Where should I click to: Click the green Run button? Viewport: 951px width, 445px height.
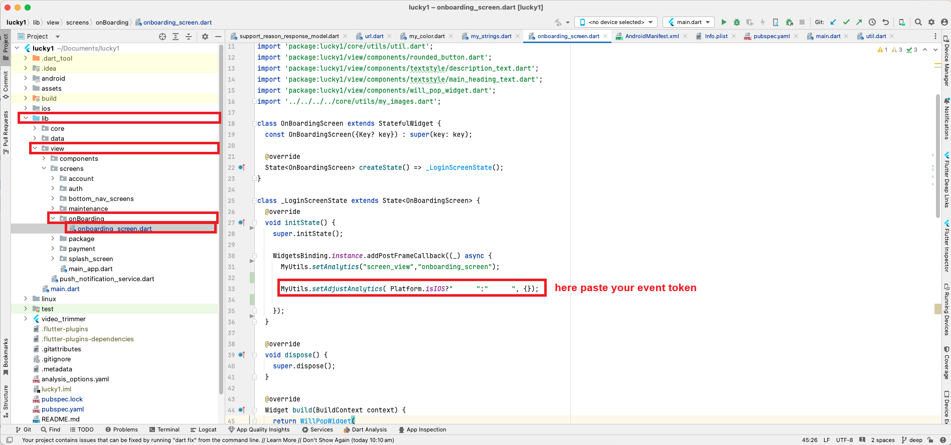click(x=723, y=22)
